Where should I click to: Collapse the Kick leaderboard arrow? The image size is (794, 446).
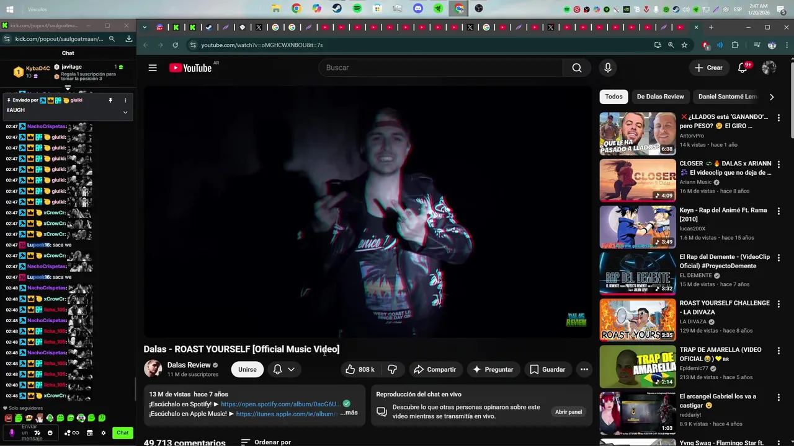(x=68, y=87)
